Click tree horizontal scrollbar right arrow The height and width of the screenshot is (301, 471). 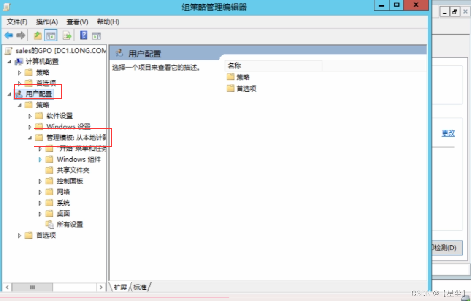(101, 287)
